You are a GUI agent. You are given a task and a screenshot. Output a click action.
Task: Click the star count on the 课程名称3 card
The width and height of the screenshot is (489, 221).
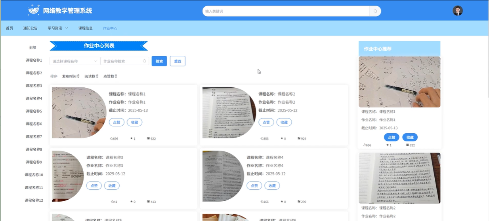[133, 202]
